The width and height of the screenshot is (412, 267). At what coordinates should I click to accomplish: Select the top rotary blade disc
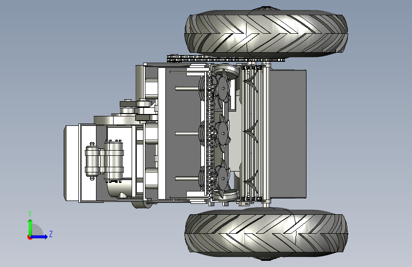(223, 88)
